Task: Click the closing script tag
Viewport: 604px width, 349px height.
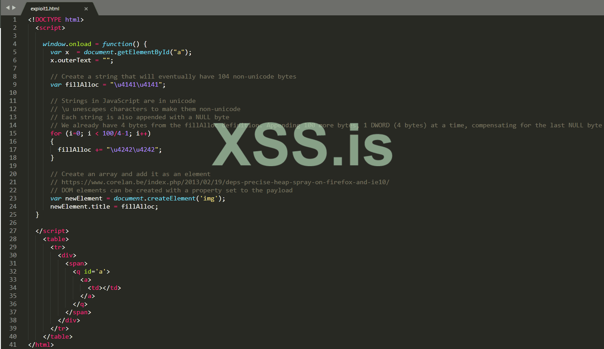Action: click(52, 231)
